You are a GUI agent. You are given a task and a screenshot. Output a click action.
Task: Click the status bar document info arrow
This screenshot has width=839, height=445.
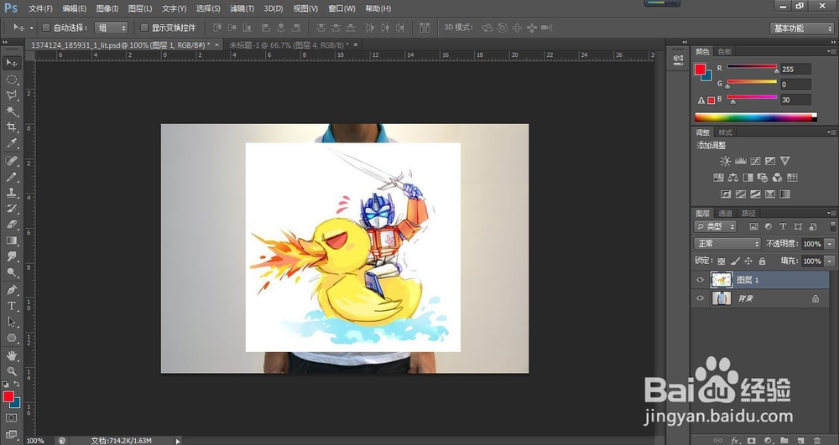(178, 441)
